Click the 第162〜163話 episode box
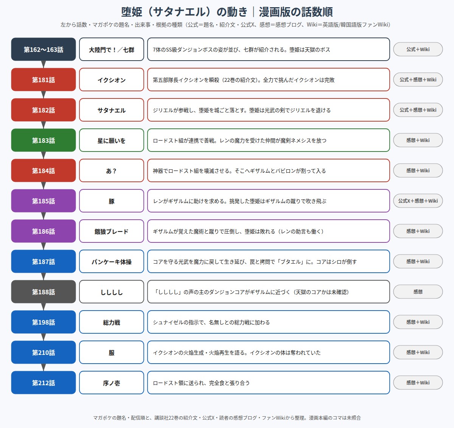The image size is (454, 428). (x=44, y=49)
